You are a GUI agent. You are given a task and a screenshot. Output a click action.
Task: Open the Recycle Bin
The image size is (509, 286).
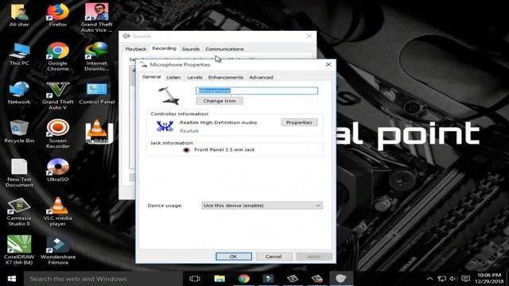tap(19, 131)
